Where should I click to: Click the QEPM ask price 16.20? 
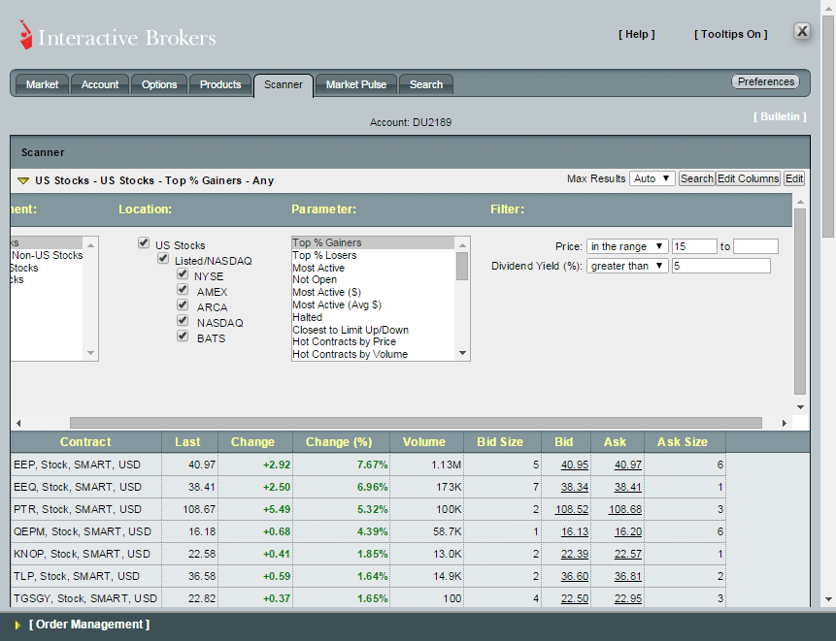628,531
